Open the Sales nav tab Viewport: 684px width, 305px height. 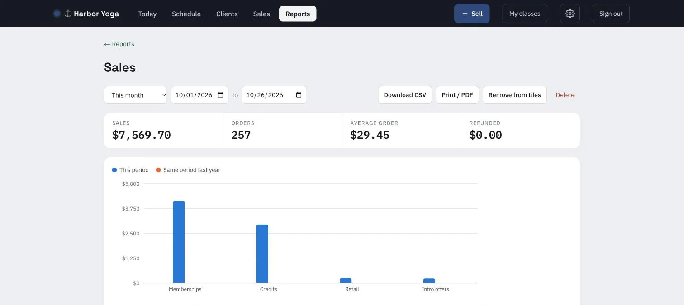click(261, 14)
